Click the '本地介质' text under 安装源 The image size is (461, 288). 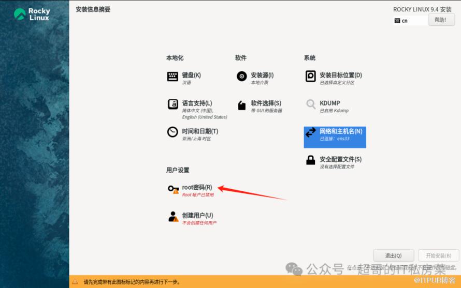pyautogui.click(x=260, y=83)
